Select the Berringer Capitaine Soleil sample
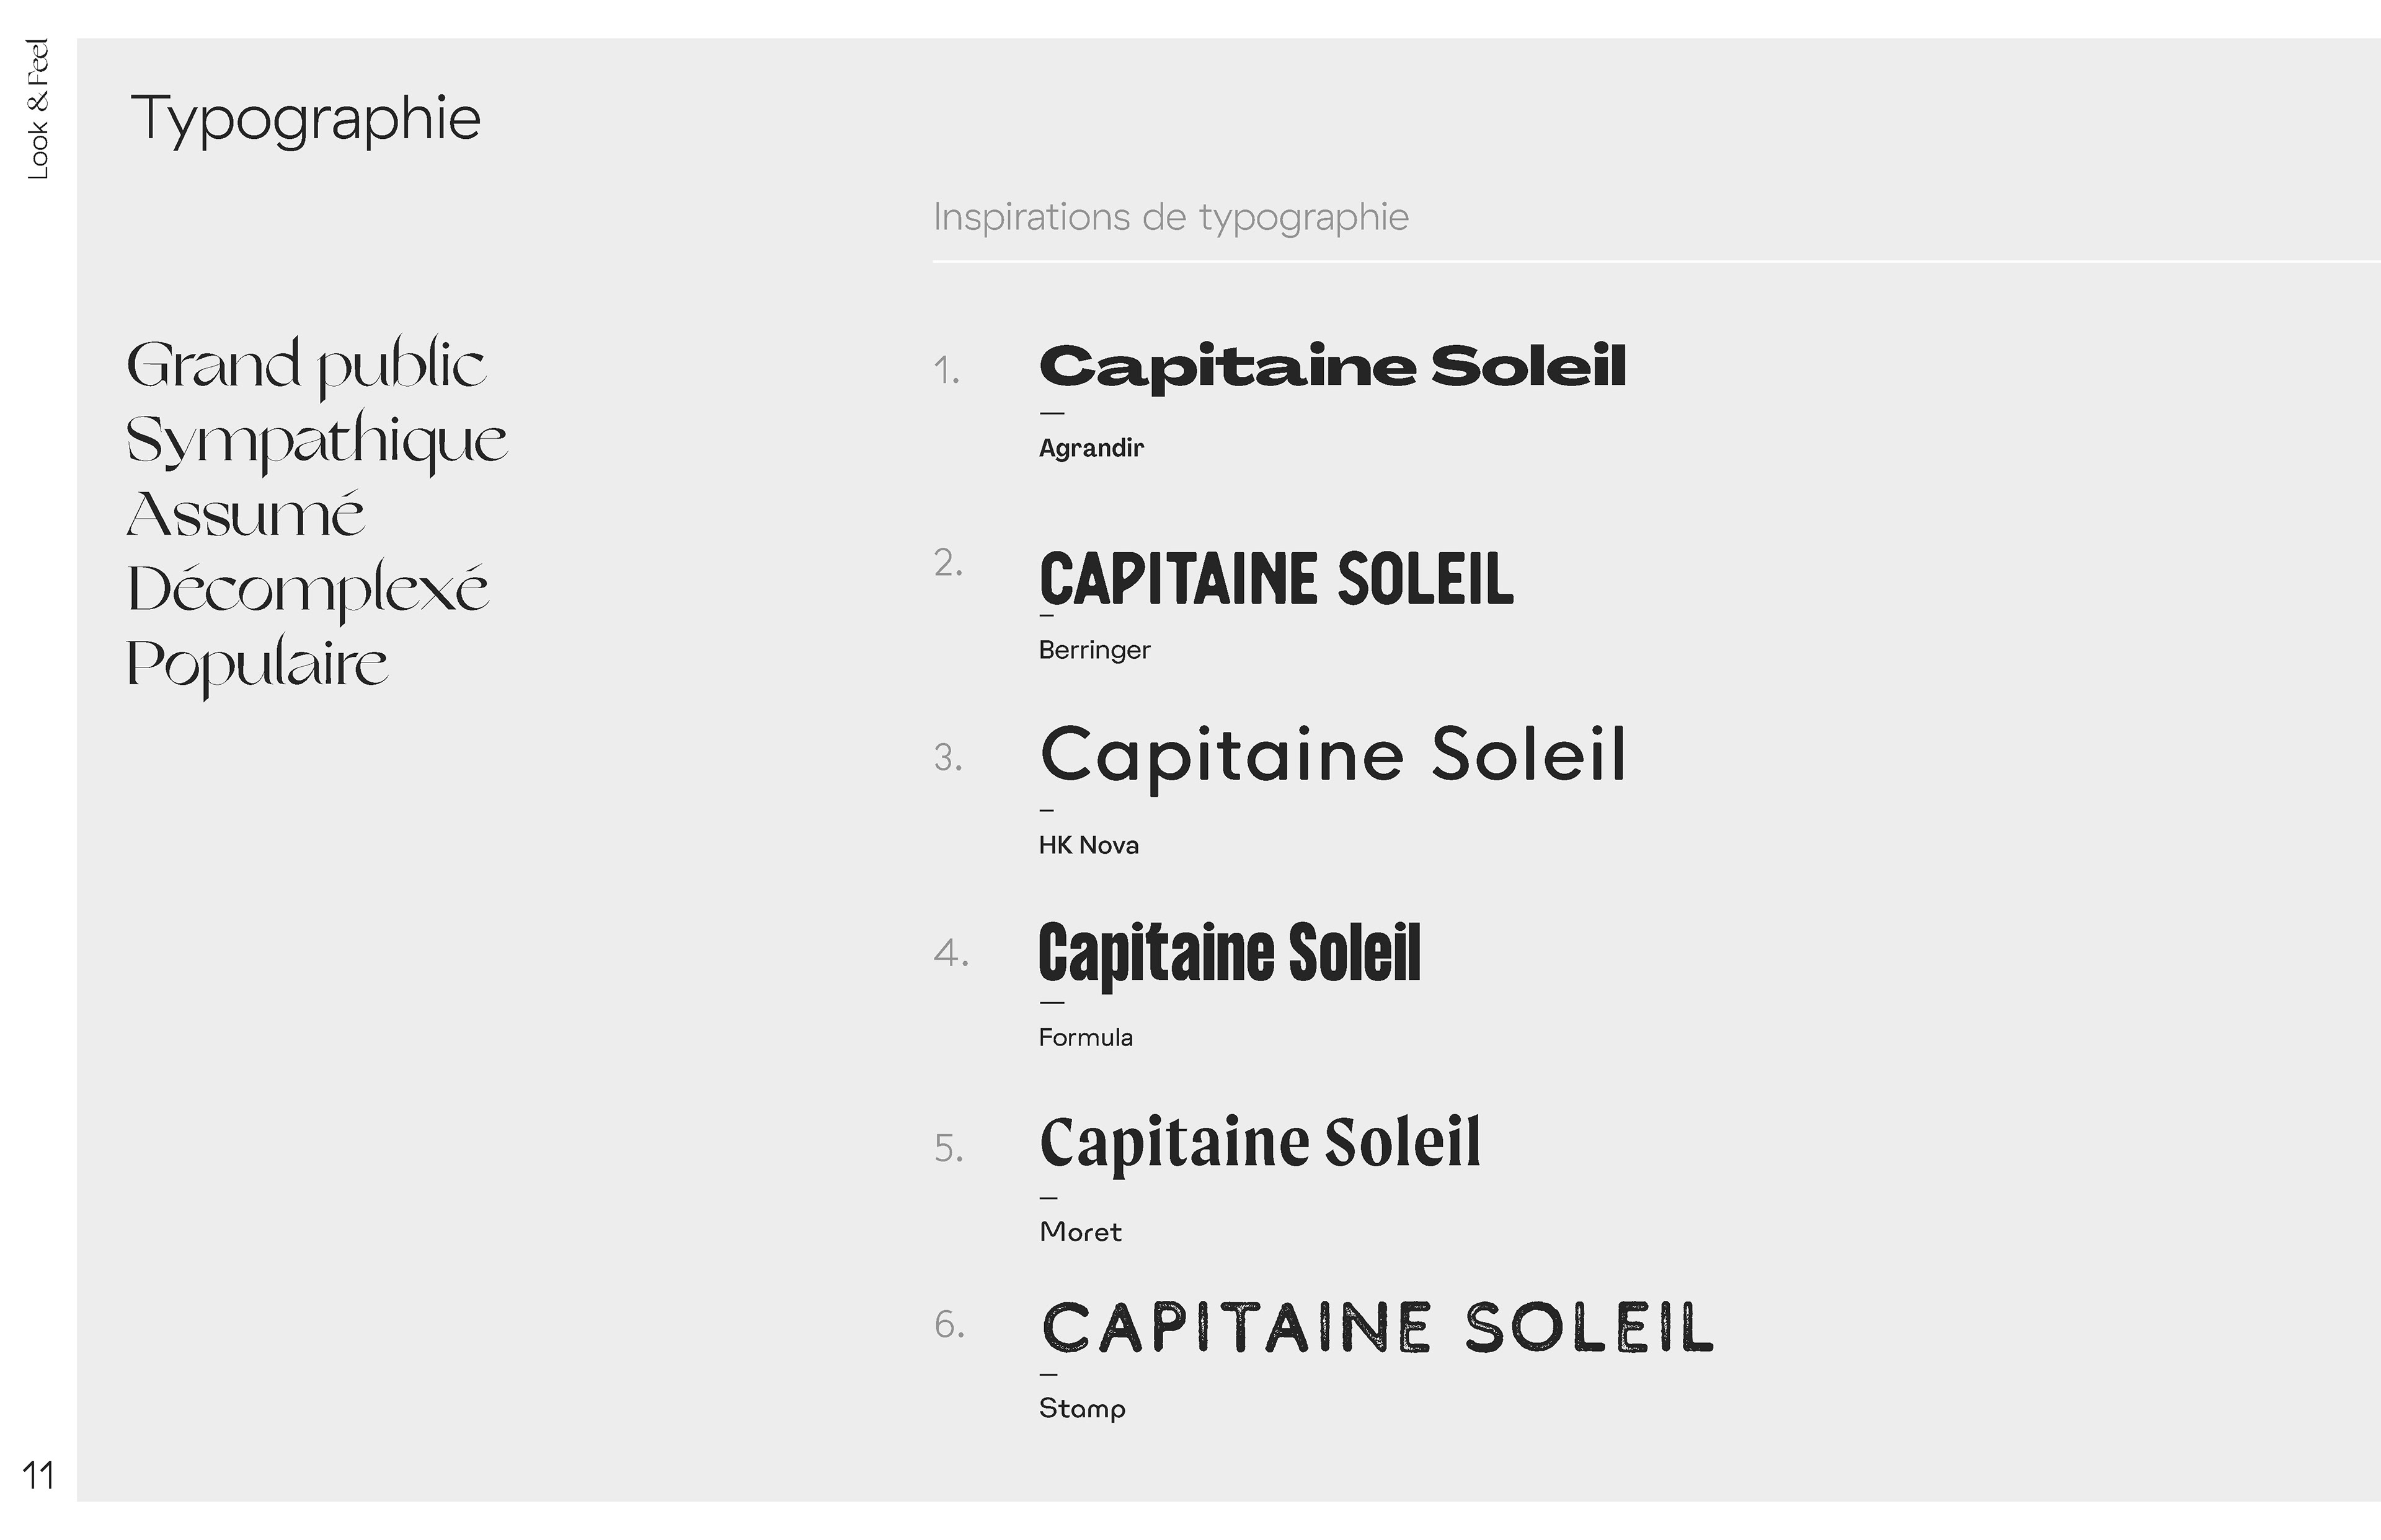2381x1540 pixels. (1277, 579)
